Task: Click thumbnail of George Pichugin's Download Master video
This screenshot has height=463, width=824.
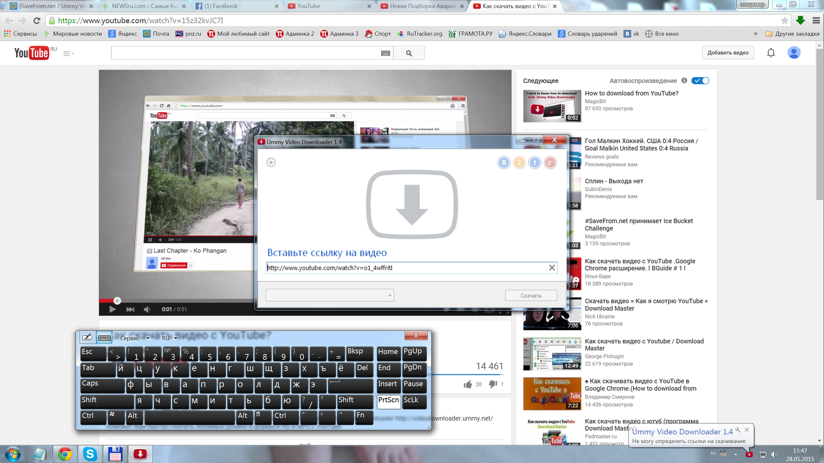Action: click(x=552, y=354)
